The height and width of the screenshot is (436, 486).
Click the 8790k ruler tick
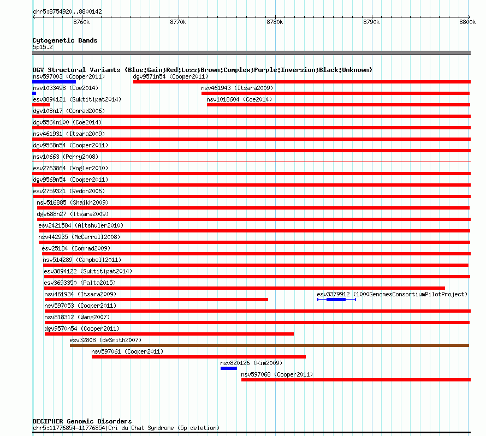(x=371, y=22)
